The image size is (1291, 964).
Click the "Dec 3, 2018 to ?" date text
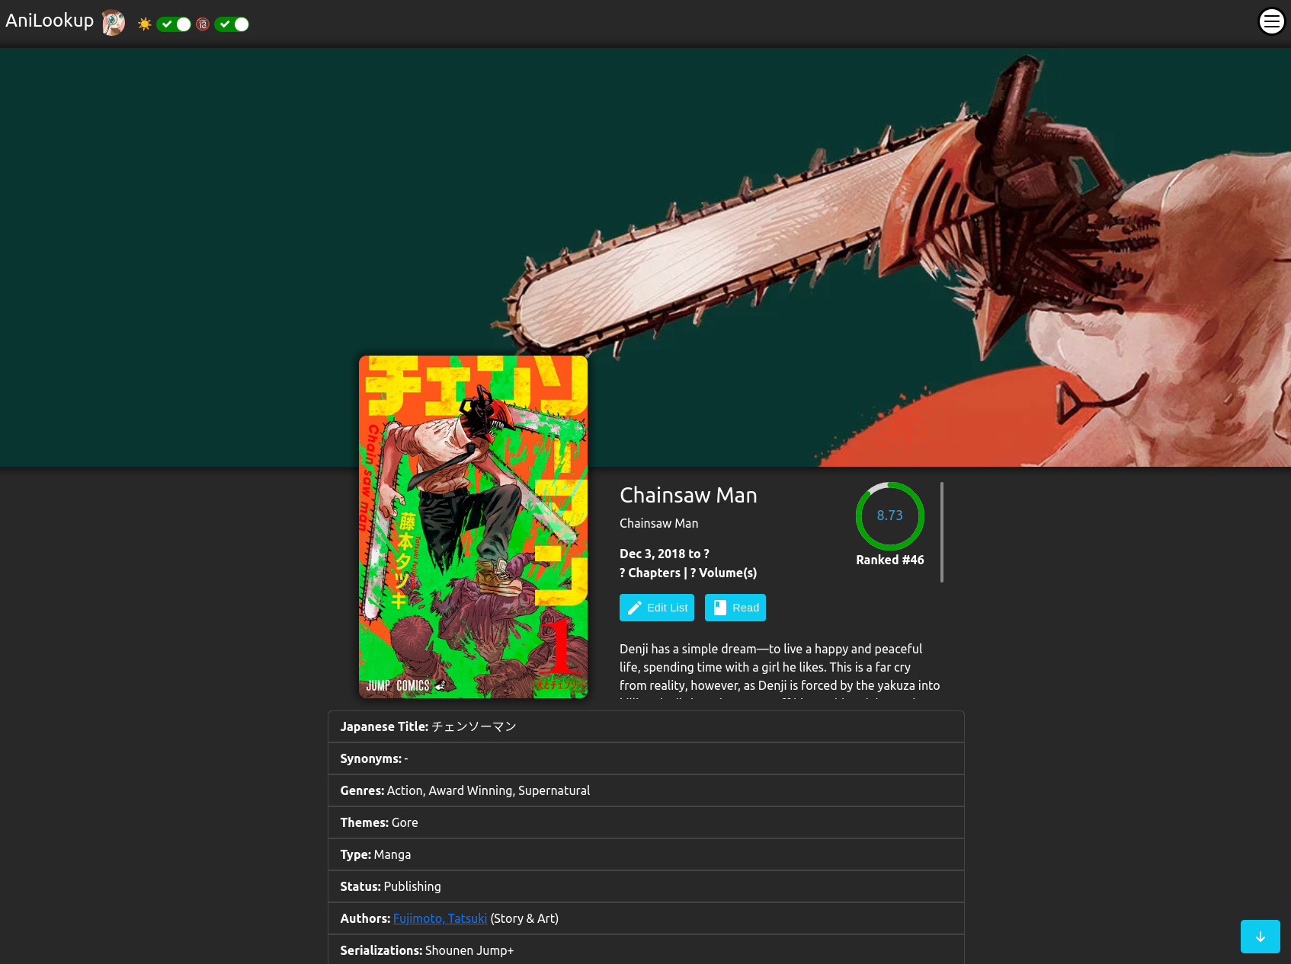pos(665,554)
